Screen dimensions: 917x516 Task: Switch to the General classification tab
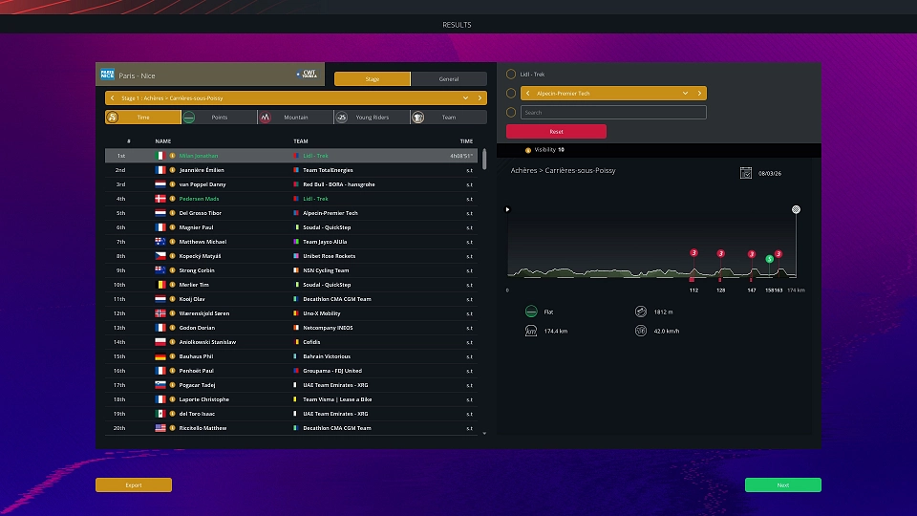pyautogui.click(x=449, y=79)
